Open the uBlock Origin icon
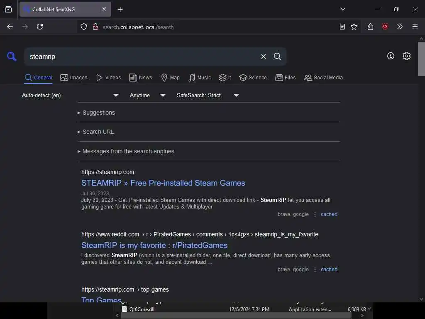 (x=385, y=27)
